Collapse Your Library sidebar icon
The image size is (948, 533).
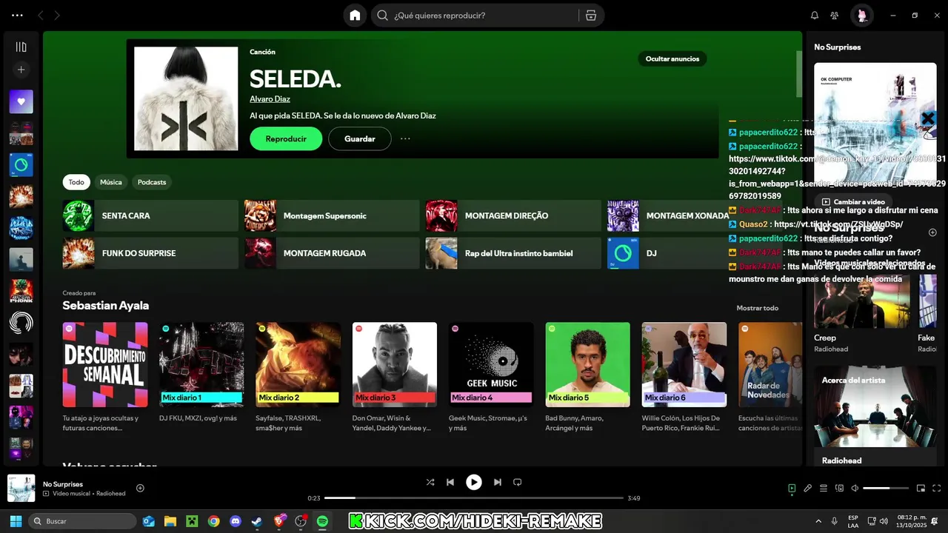[x=21, y=47]
